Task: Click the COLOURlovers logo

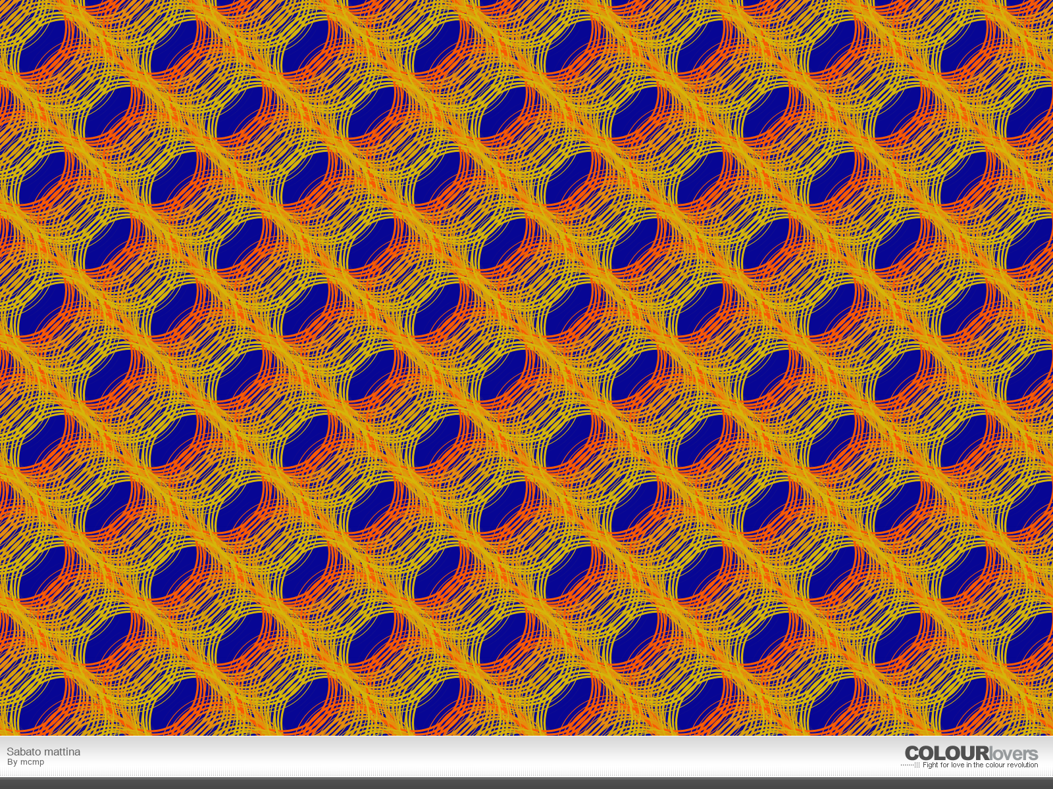Action: (971, 753)
